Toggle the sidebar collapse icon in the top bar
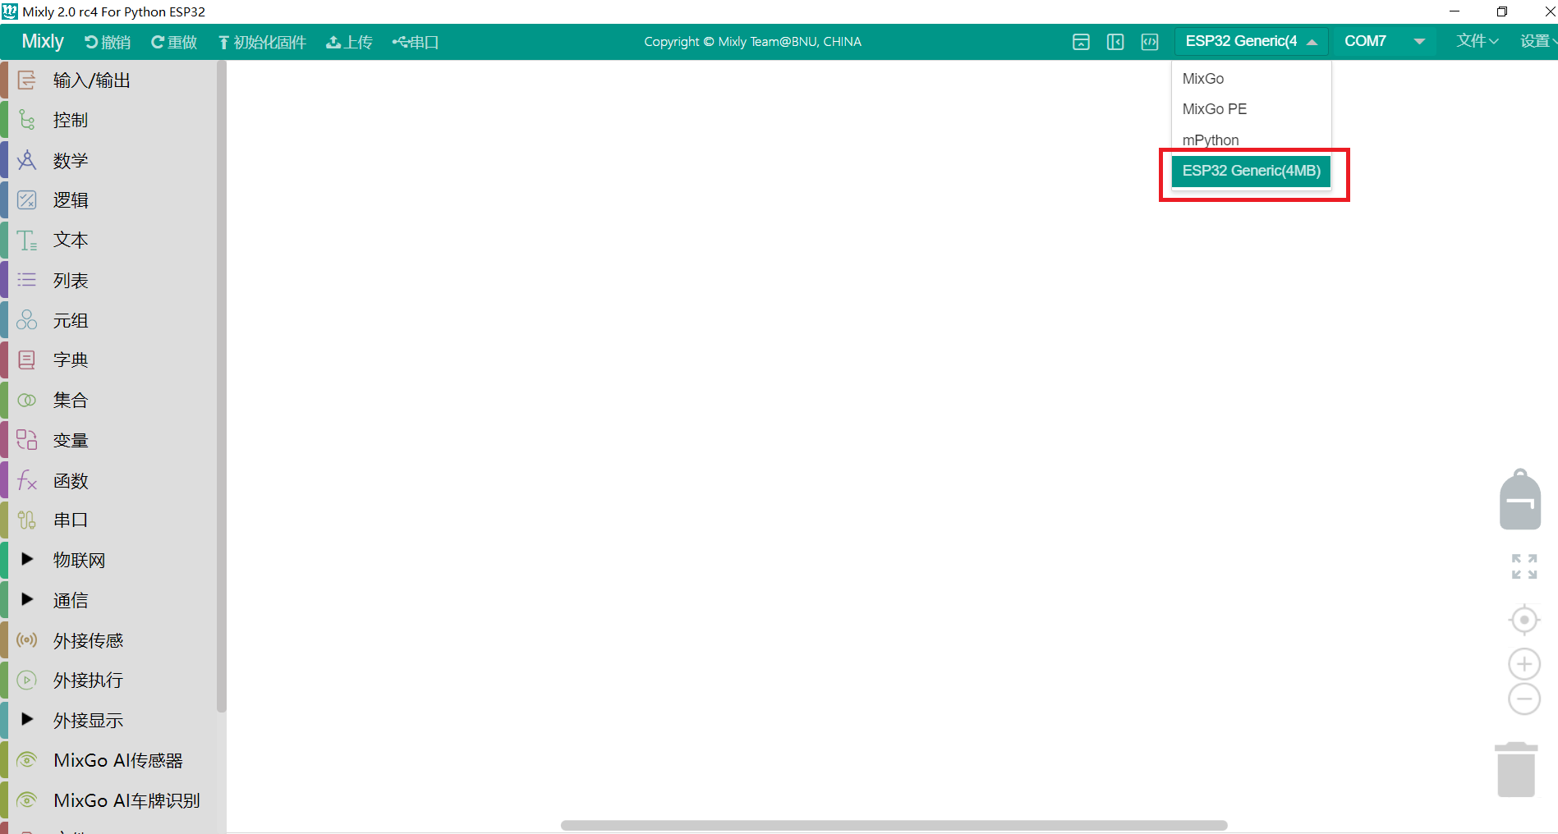1558x834 pixels. coord(1115,42)
